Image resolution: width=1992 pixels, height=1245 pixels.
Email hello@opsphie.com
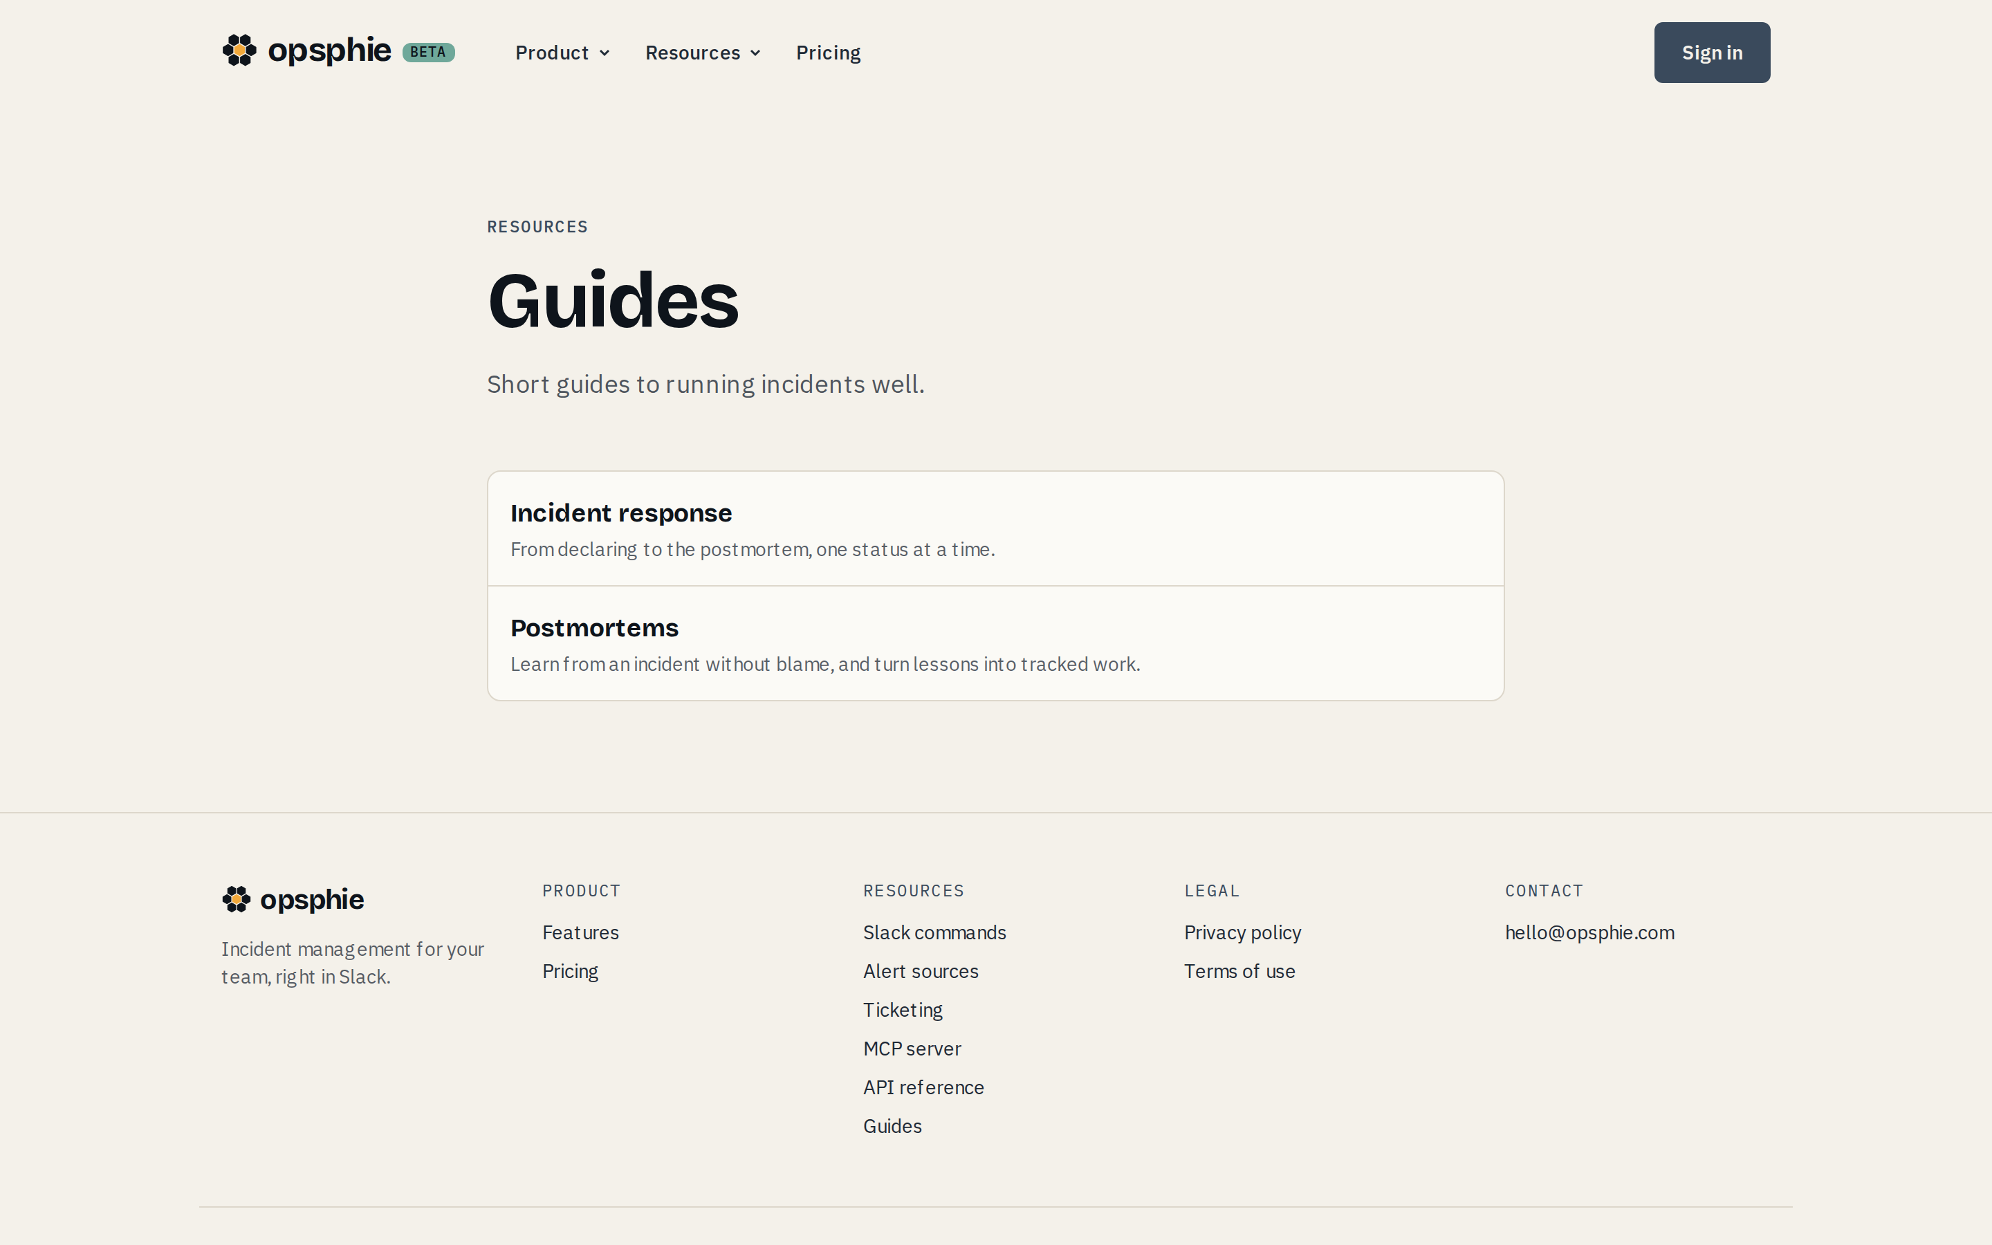pos(1589,933)
